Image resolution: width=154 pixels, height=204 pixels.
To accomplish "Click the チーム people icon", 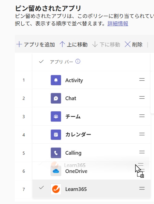I will click(56, 117).
